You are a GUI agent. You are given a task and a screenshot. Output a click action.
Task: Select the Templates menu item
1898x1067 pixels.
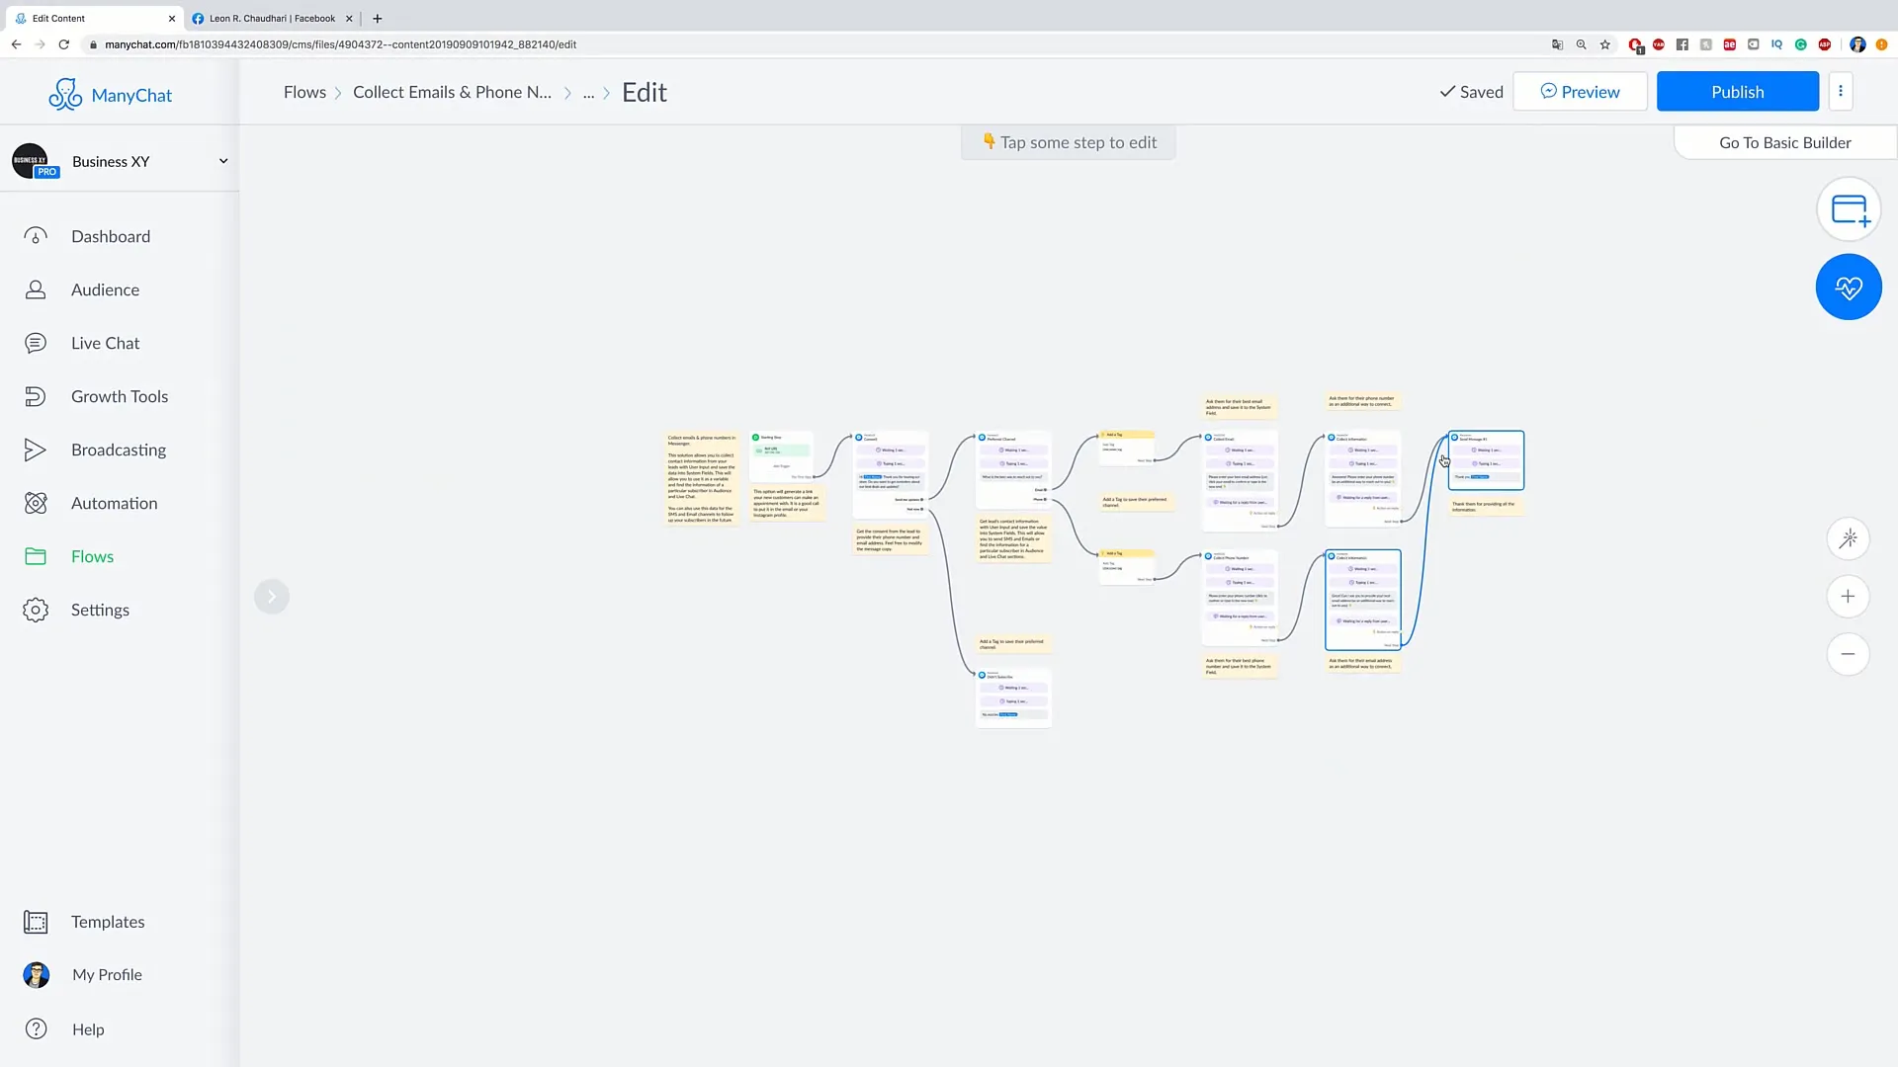click(107, 921)
